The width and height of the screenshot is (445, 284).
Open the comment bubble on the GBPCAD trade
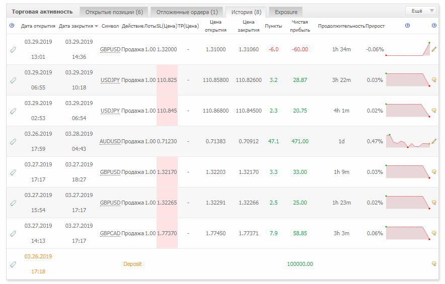tap(434, 233)
